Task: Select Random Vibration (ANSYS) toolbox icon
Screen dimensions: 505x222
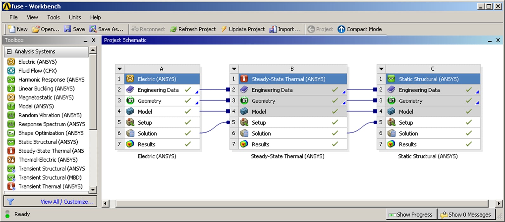Action: point(11,115)
